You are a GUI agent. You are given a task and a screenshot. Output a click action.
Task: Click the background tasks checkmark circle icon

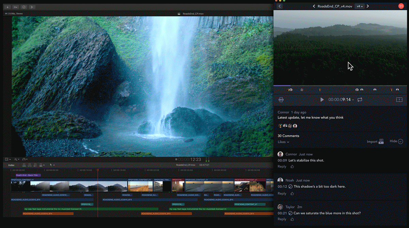pyautogui.click(x=24, y=7)
